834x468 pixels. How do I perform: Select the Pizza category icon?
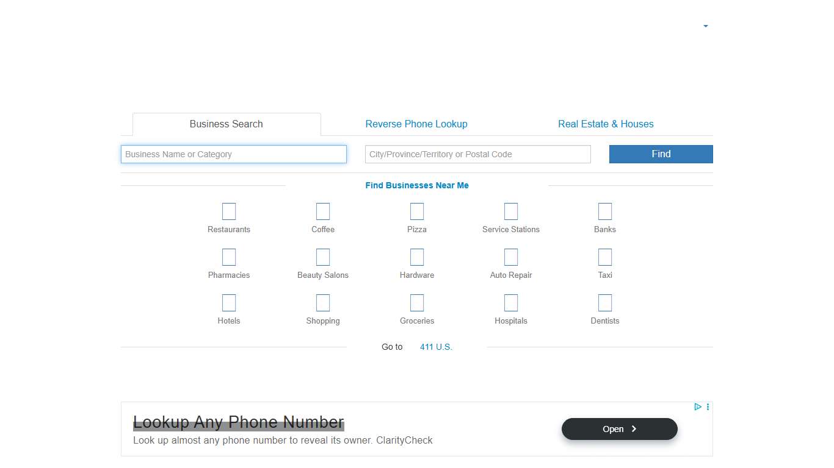416,211
